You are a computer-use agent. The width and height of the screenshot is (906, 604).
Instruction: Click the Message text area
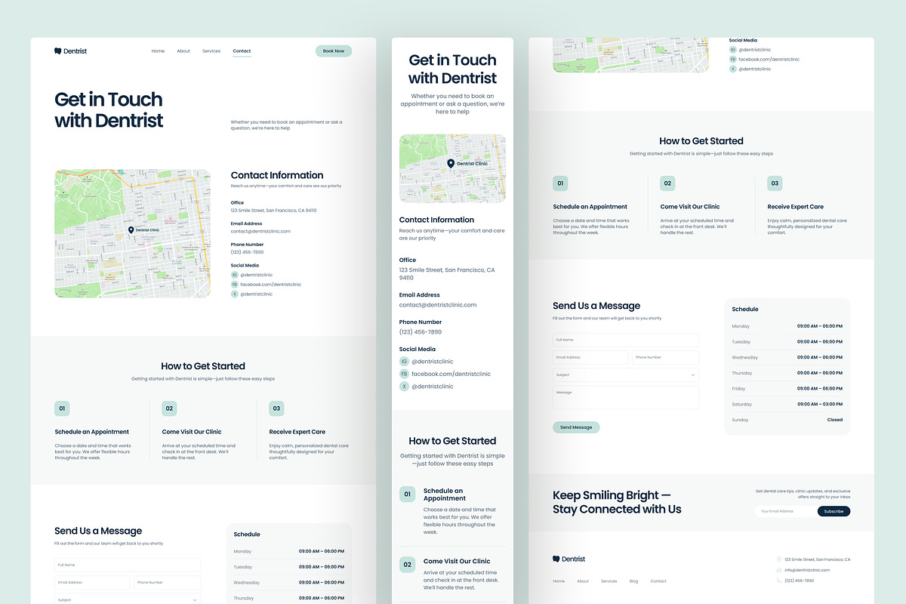point(626,397)
